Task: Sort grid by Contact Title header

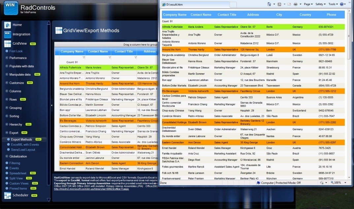Action: [124, 52]
